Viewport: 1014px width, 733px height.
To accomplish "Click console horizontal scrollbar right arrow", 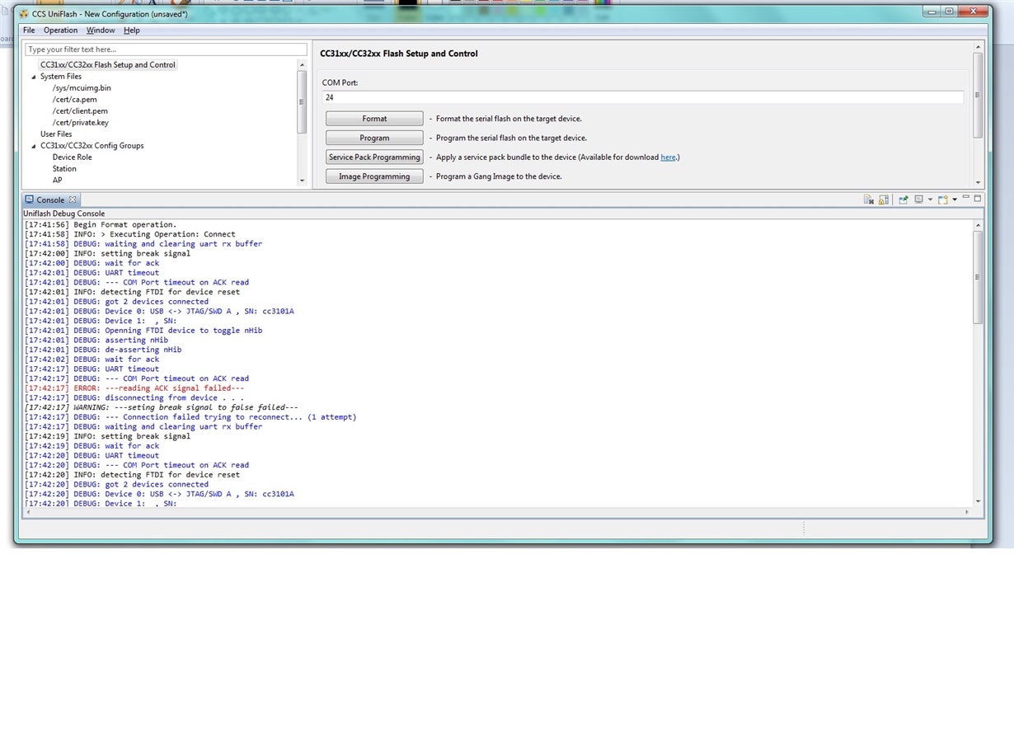I will [967, 512].
